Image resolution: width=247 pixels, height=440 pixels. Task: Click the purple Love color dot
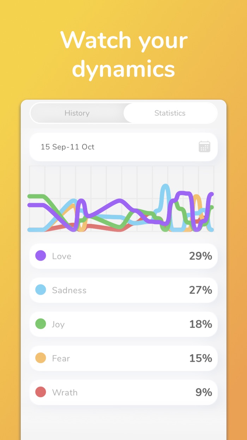click(41, 256)
